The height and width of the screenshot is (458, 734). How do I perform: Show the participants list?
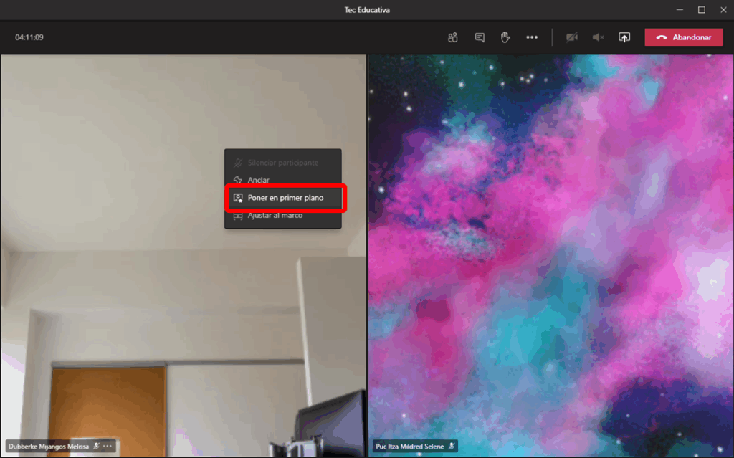(x=452, y=37)
